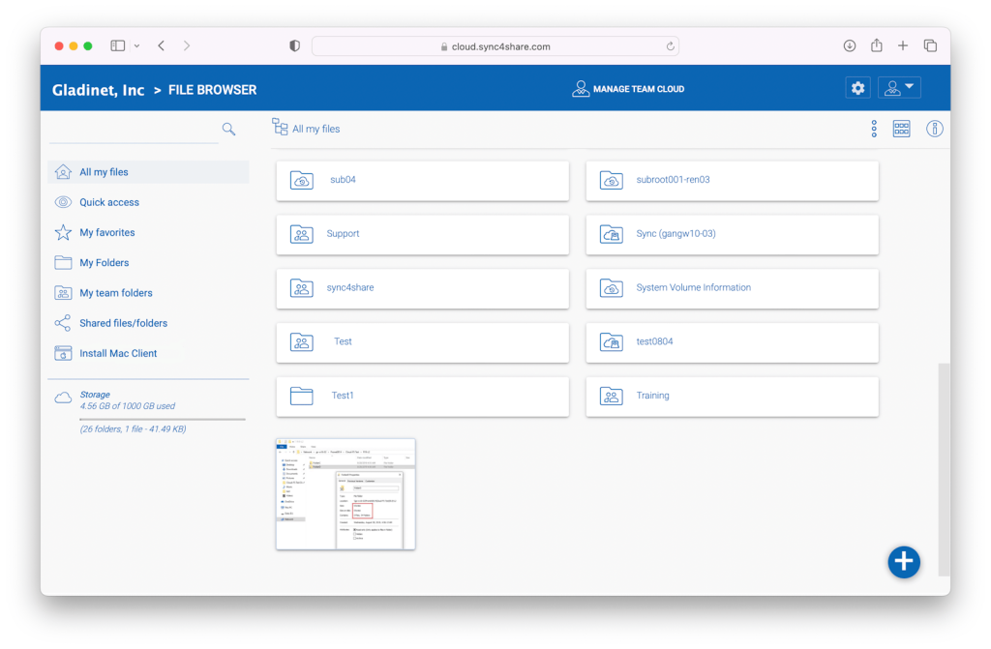Select All my files in sidebar
The image size is (991, 649).
pyautogui.click(x=148, y=172)
